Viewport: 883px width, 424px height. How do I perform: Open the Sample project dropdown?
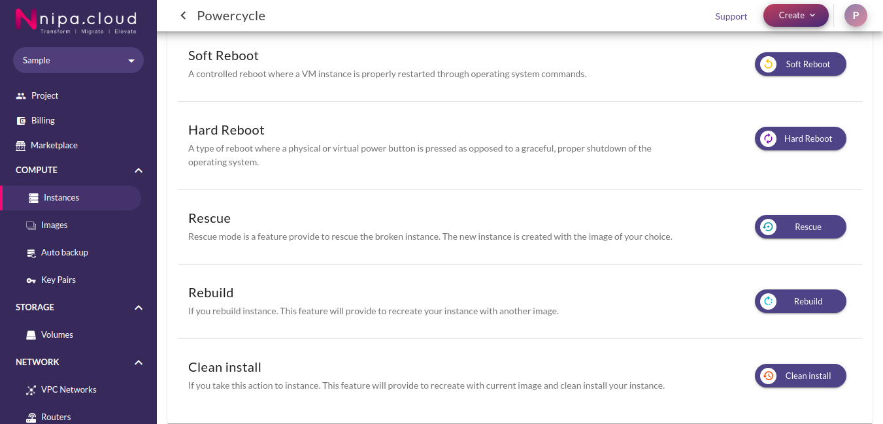click(78, 60)
